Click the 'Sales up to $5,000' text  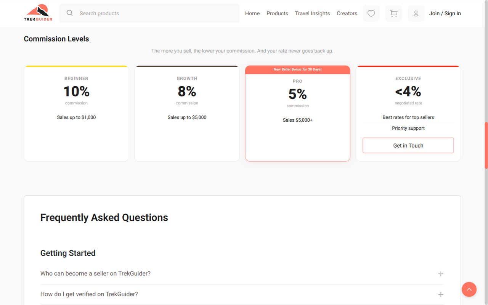(x=187, y=117)
